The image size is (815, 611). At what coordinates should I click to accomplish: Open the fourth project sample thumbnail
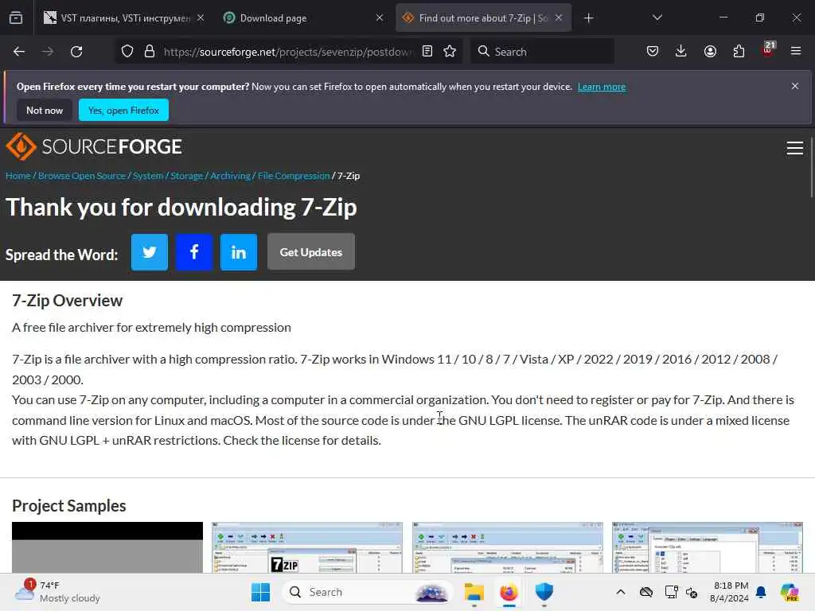[708, 547]
